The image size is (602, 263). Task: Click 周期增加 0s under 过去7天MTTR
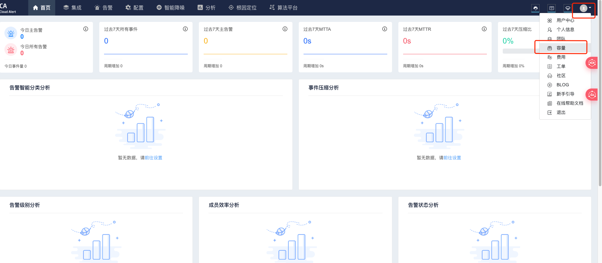(x=413, y=66)
